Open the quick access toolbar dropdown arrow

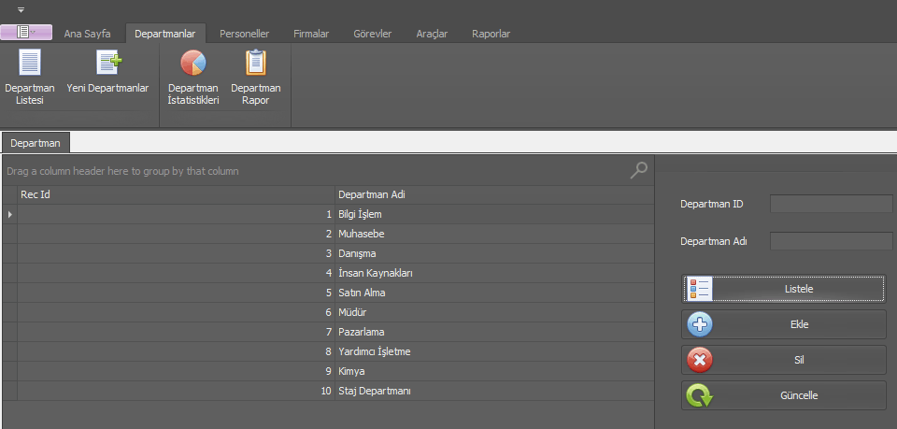(x=21, y=9)
